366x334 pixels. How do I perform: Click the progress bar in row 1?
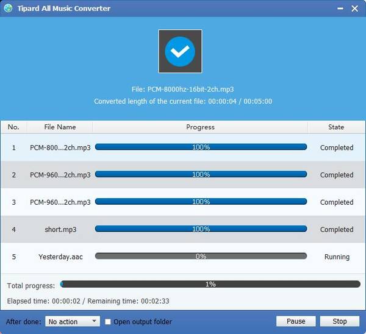click(201, 147)
